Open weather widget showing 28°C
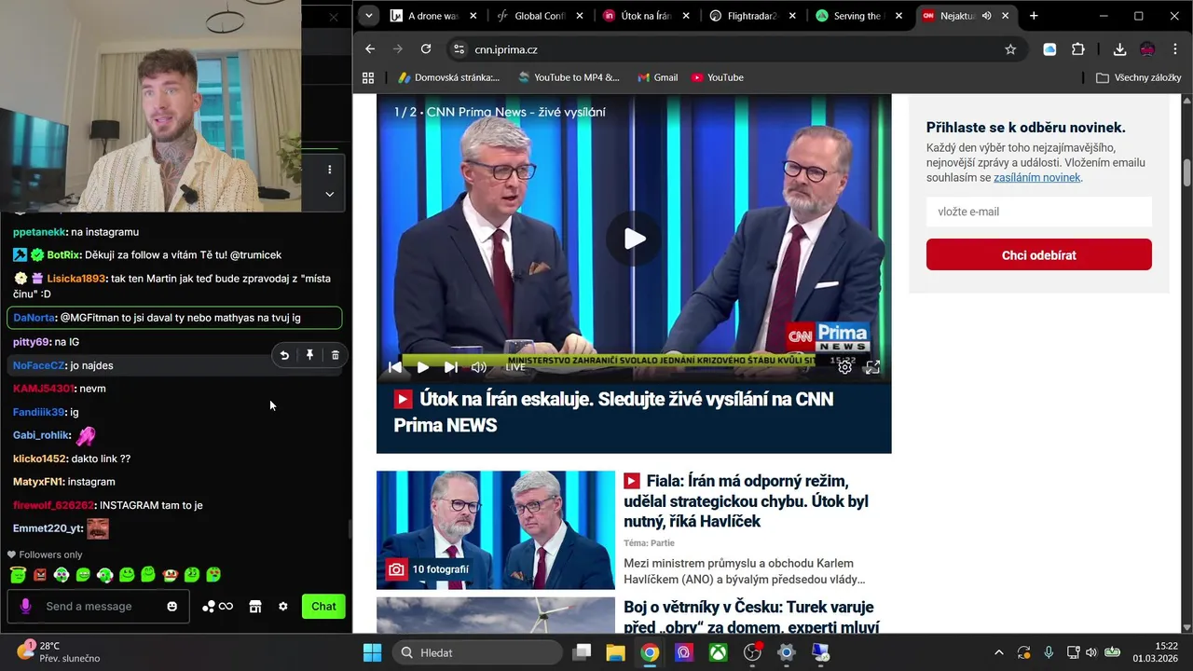The image size is (1193, 671). click(x=58, y=651)
